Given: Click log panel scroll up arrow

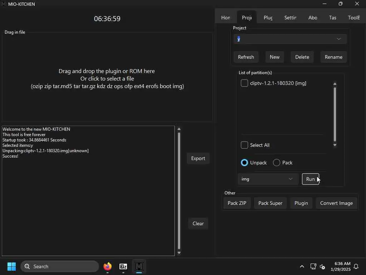Looking at the screenshot, I should pos(179,129).
